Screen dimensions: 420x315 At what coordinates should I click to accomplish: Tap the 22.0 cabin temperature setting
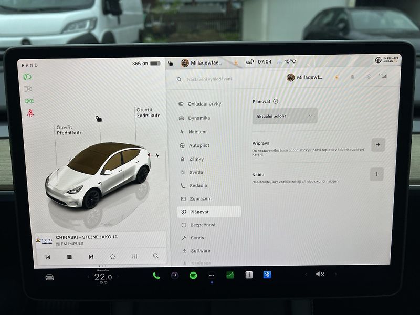pyautogui.click(x=103, y=277)
